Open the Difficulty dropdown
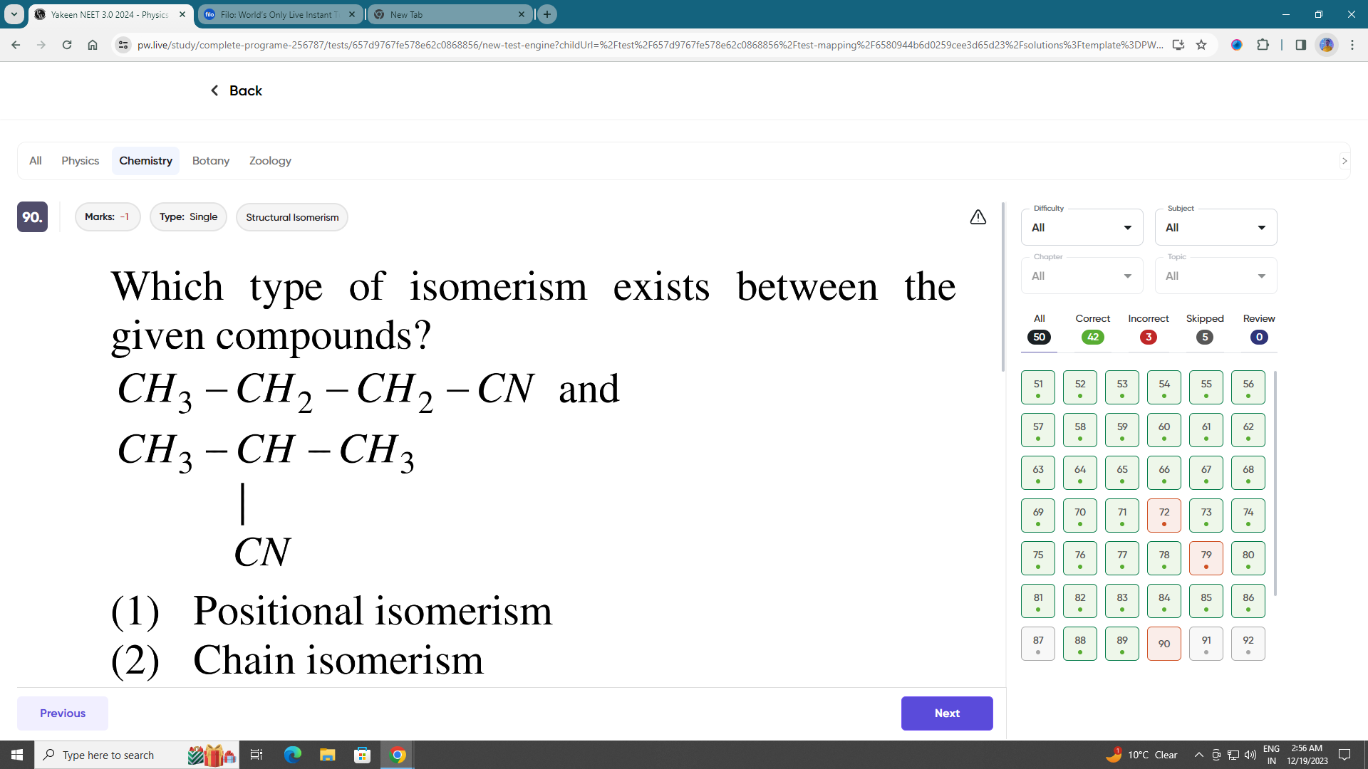This screenshot has width=1368, height=769. tap(1082, 228)
